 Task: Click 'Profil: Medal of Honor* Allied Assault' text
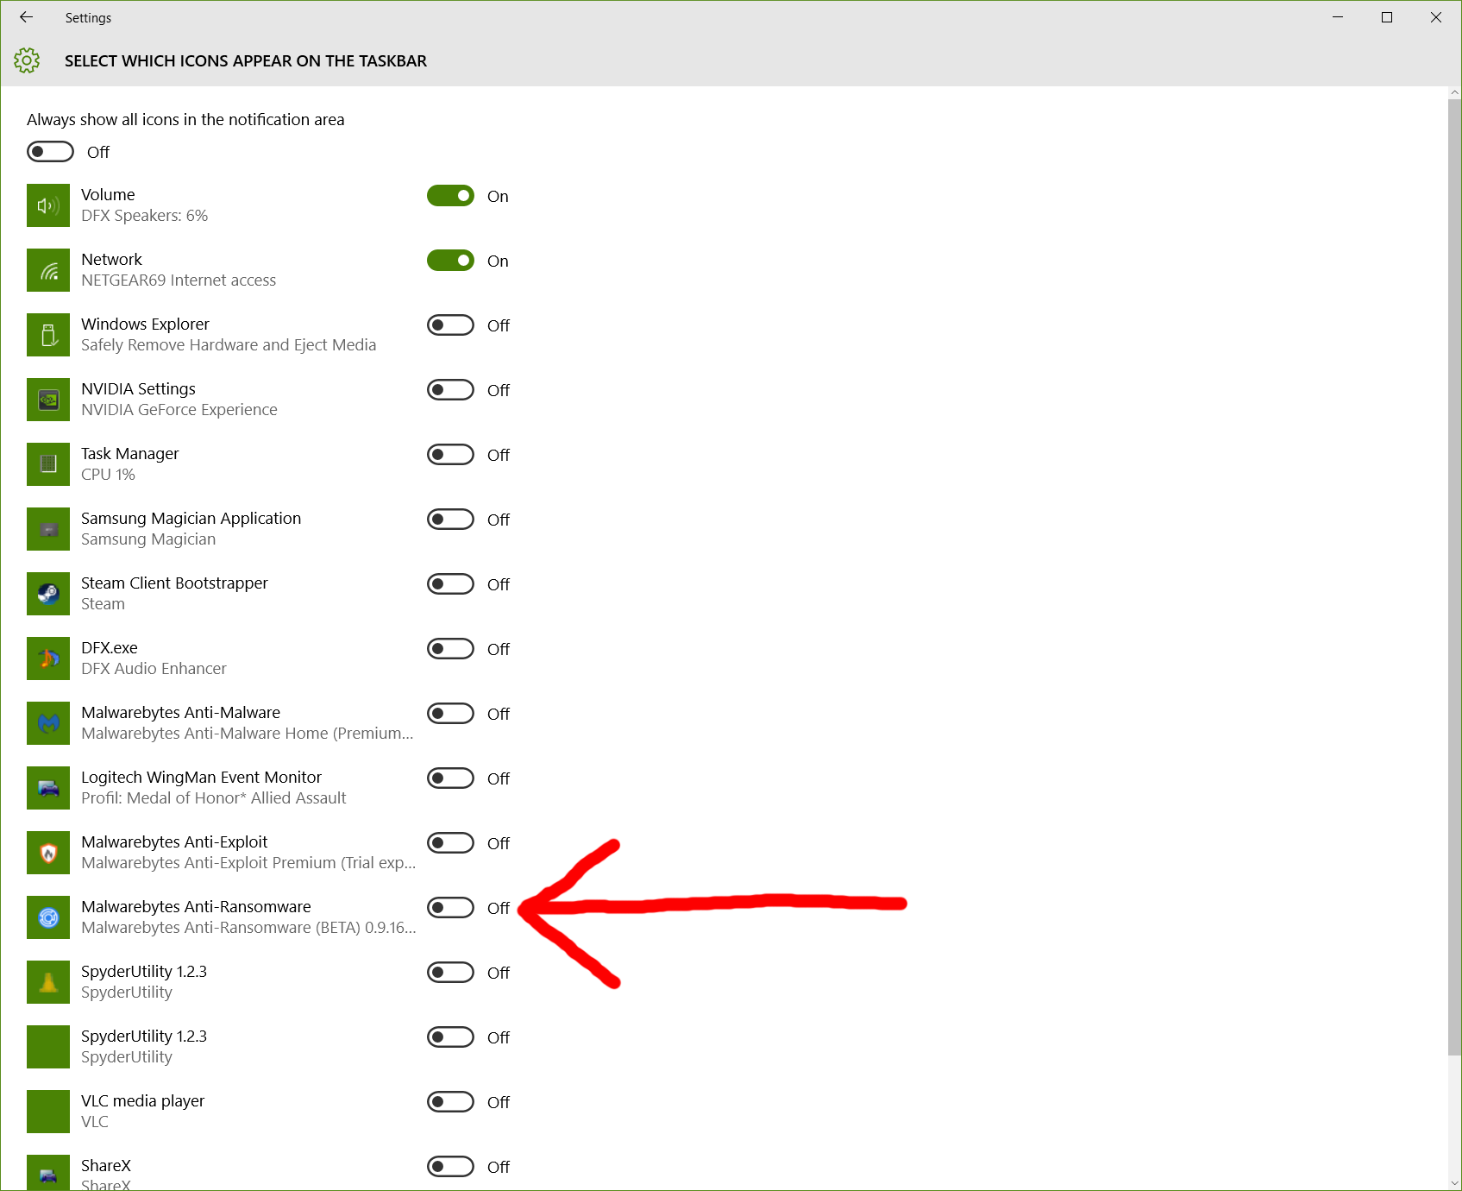click(x=214, y=798)
